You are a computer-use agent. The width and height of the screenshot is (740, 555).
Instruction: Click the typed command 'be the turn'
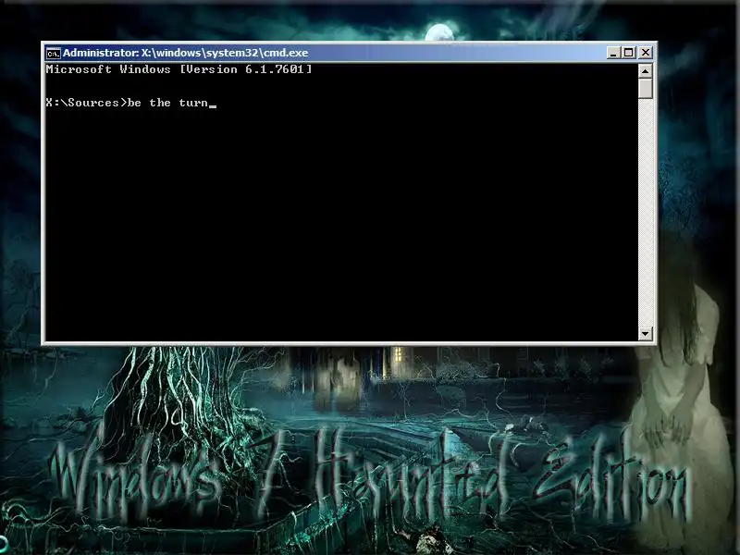(168, 103)
